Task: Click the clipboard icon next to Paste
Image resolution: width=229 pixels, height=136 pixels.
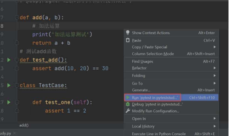Action: click(128, 40)
